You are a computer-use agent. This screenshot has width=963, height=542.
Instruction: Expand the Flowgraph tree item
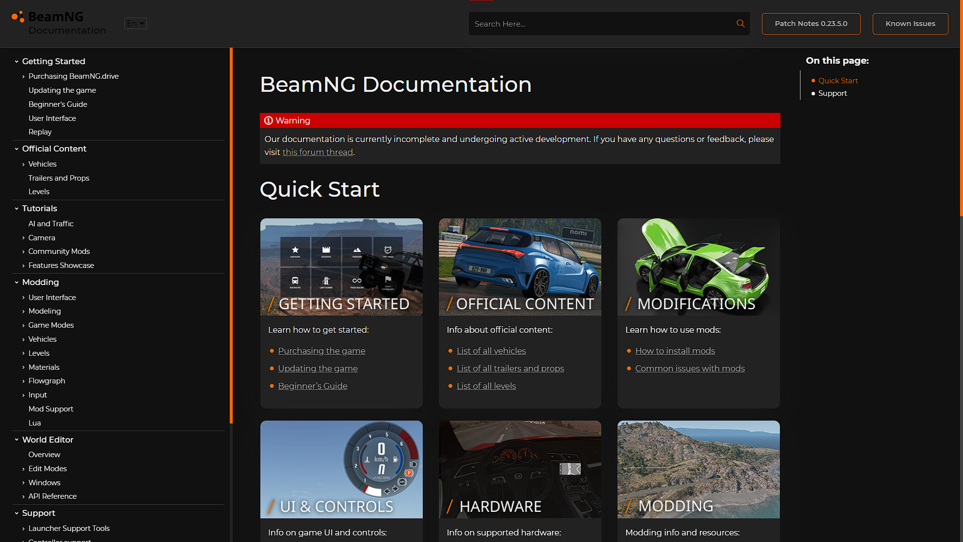point(24,381)
